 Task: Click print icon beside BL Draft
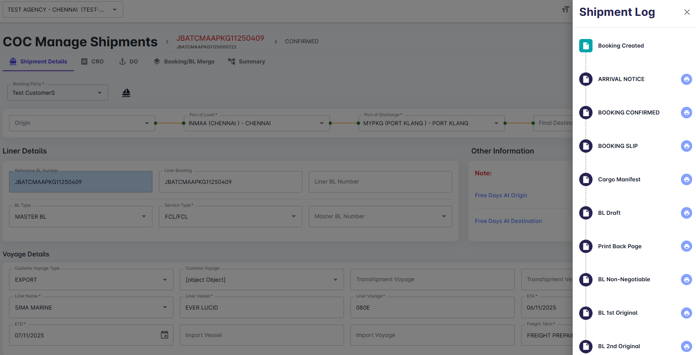click(686, 213)
